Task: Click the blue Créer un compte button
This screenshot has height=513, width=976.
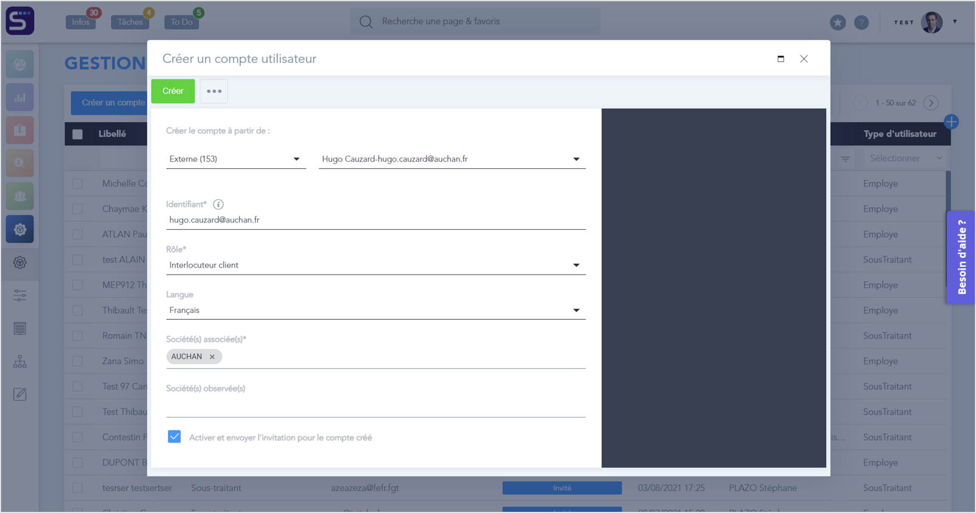Action: pyautogui.click(x=110, y=103)
